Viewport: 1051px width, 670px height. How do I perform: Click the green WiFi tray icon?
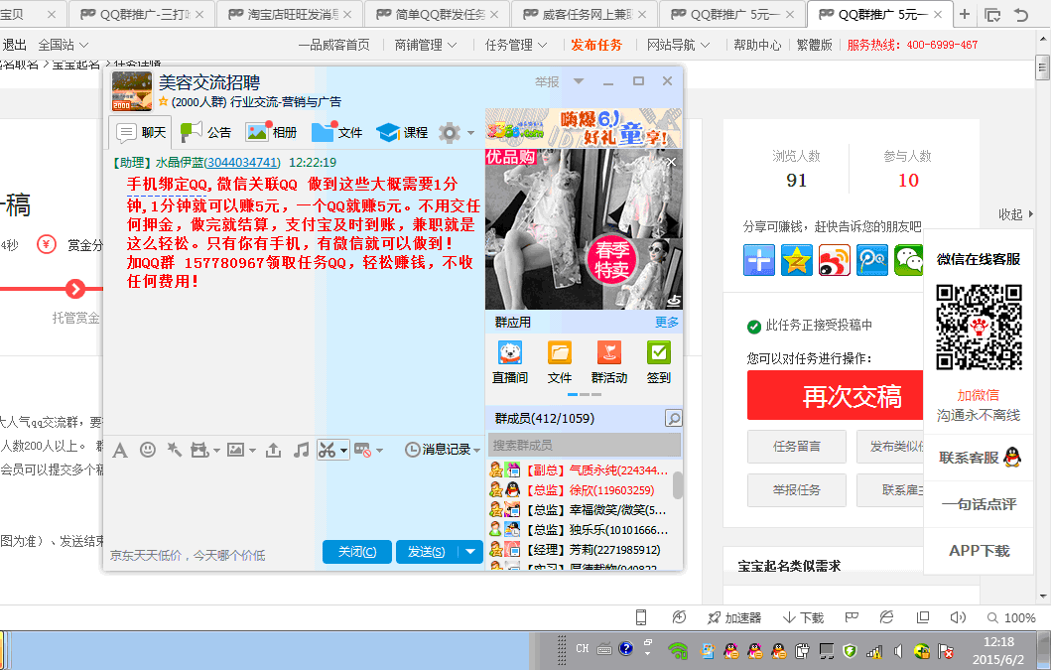(x=678, y=650)
